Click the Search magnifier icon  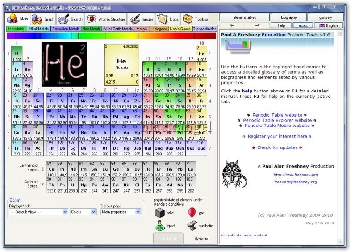point(63,19)
